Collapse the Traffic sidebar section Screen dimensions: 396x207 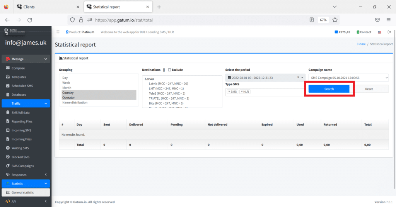tap(26, 103)
